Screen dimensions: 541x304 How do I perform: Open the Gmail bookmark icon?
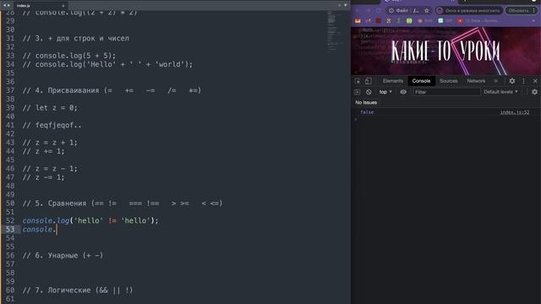(358, 20)
